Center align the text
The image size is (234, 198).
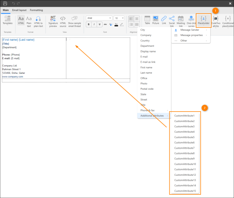[x=137, y=19]
